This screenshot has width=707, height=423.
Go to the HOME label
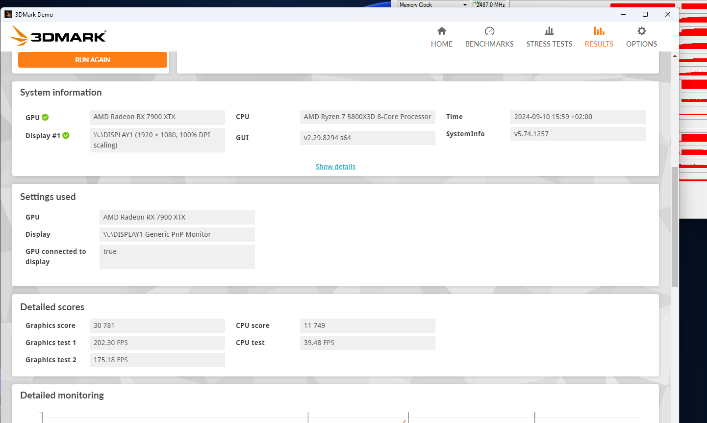click(x=442, y=44)
